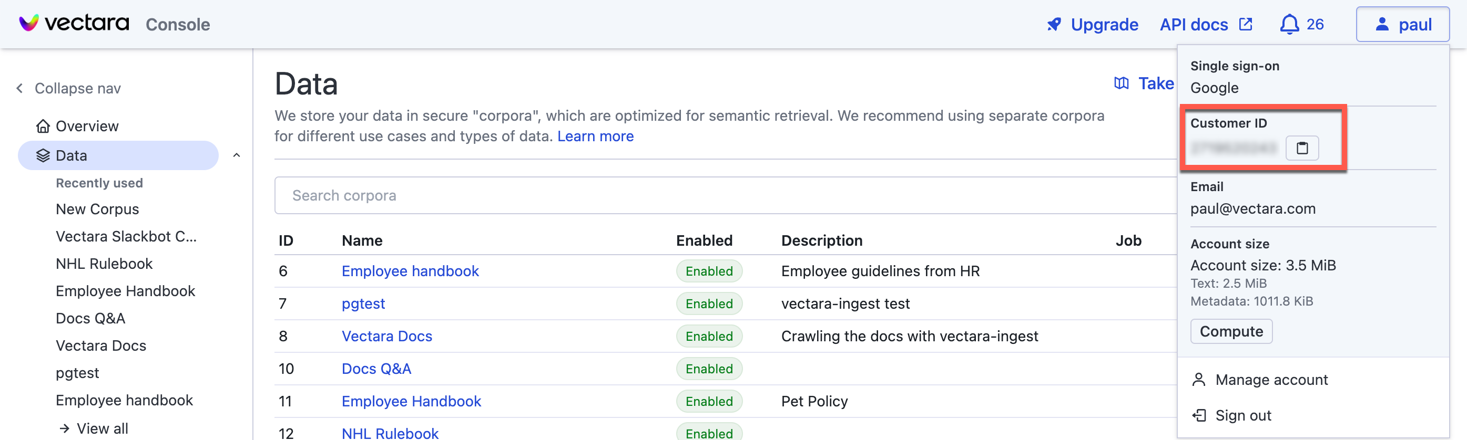1467x440 pixels.
Task: Open the pgtest corpus in table
Action: [x=363, y=303]
